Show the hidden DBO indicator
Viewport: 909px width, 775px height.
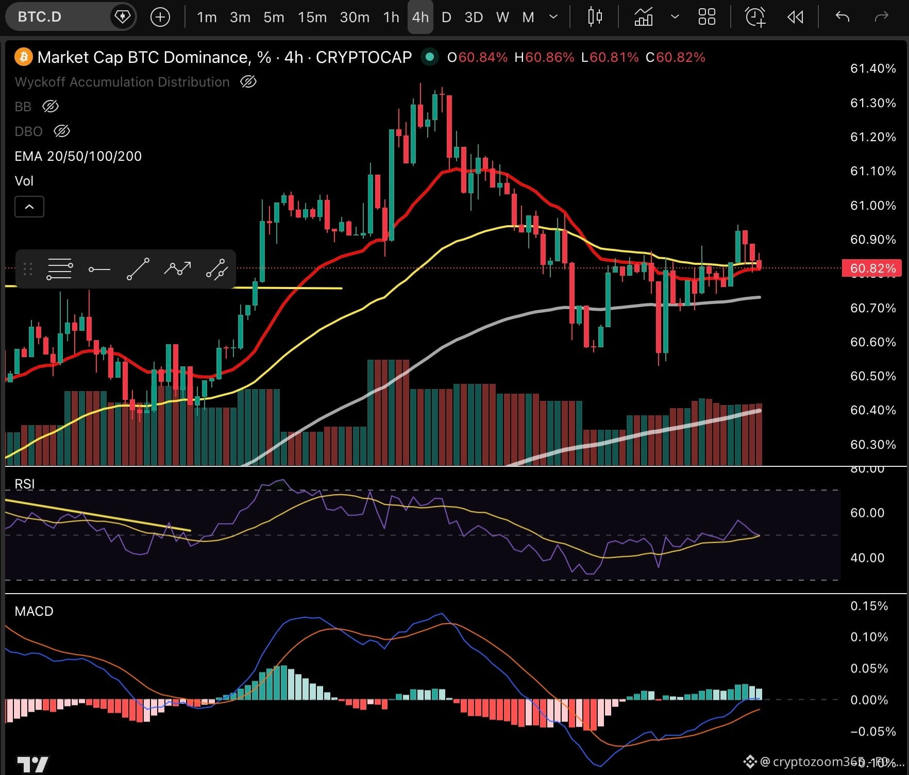(61, 131)
